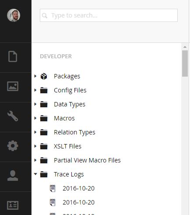Open the user avatar profile
The image size is (190, 215).
coord(14,15)
